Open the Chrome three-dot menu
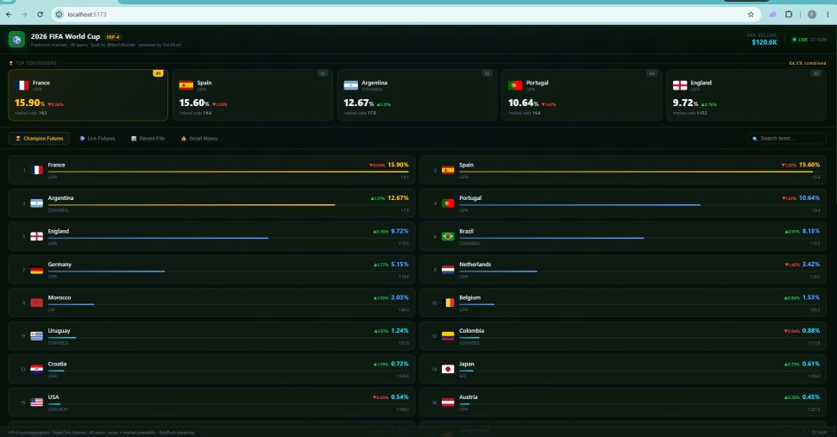The image size is (837, 437). coord(828,15)
